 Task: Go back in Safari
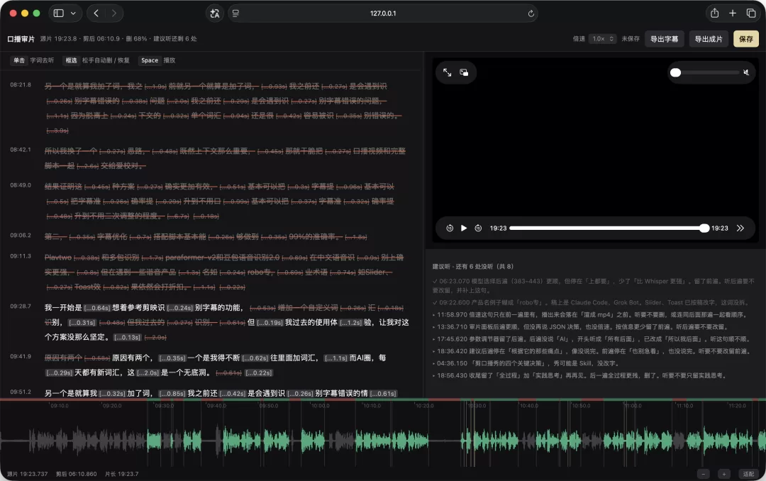coord(96,13)
